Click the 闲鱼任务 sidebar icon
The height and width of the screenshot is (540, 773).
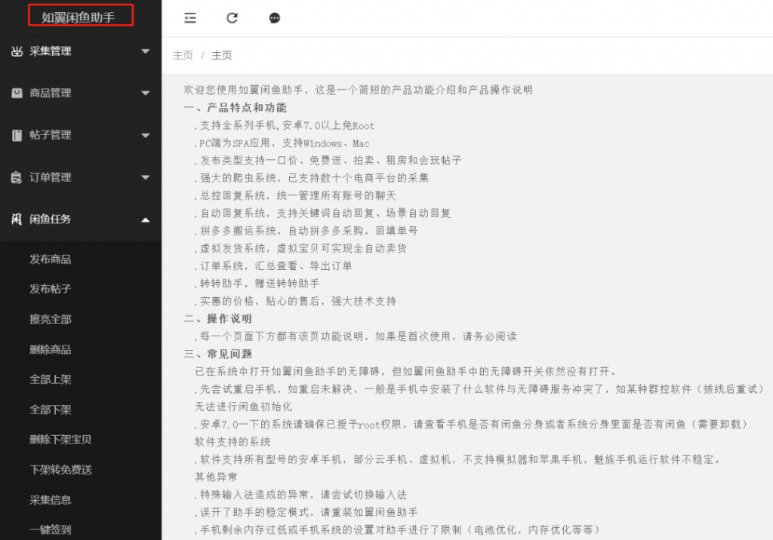(17, 219)
